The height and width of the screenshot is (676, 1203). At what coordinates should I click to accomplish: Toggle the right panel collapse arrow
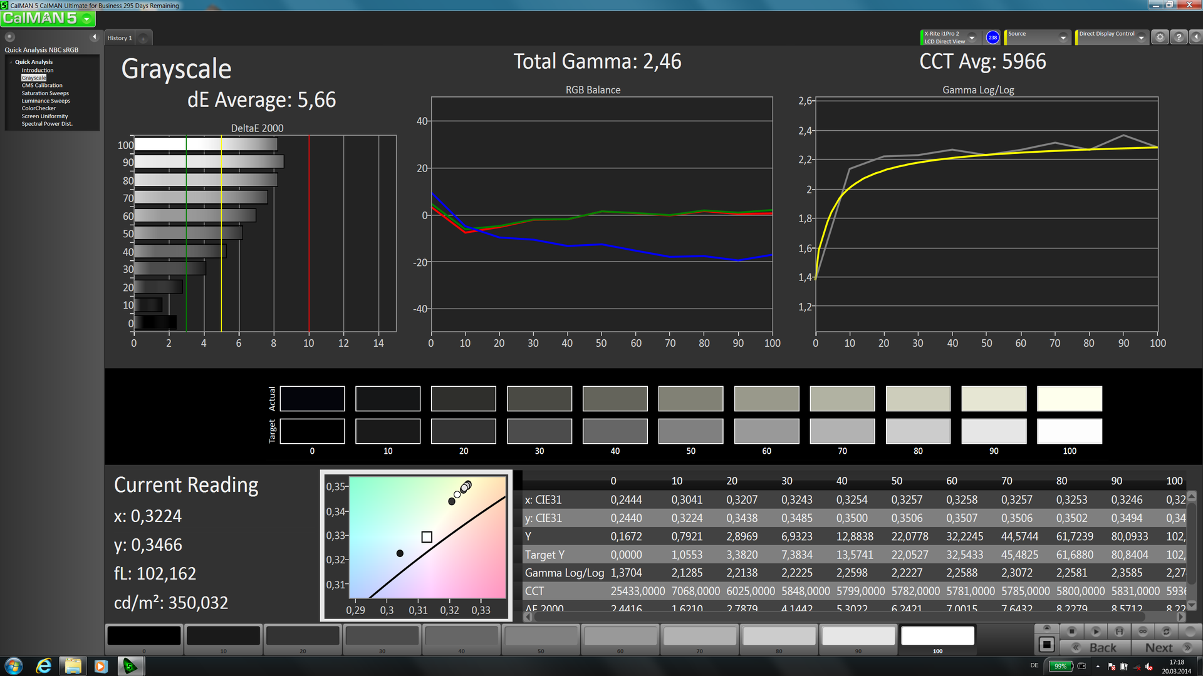1195,38
